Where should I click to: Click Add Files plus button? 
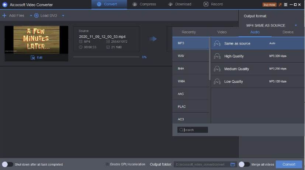tap(13, 15)
